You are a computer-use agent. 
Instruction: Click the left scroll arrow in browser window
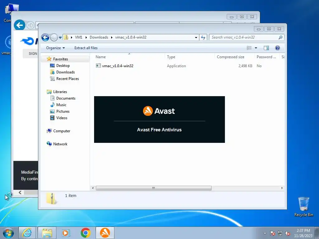coord(20,192)
